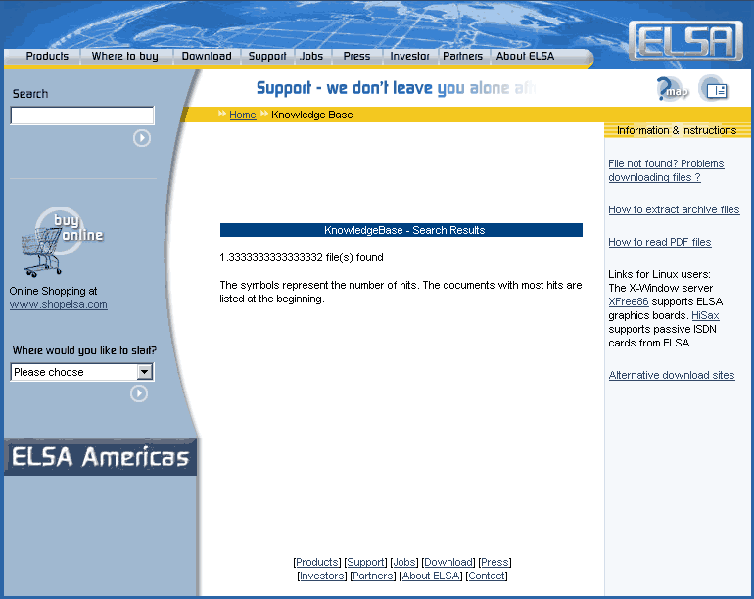Open the ELSA Americas banner
The image size is (754, 599).
[100, 457]
